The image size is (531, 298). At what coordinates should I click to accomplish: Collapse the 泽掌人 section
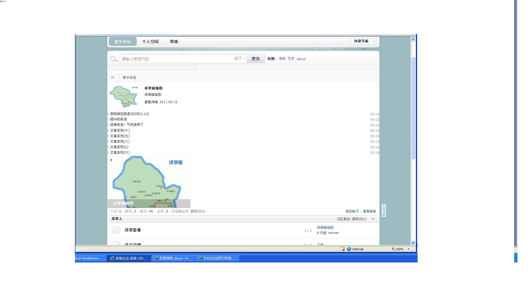(x=373, y=219)
